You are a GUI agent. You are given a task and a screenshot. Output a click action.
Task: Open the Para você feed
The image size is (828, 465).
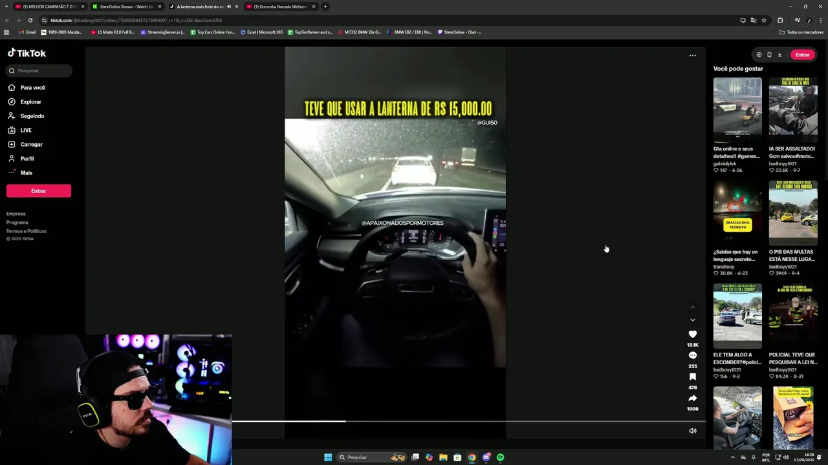pos(27,88)
